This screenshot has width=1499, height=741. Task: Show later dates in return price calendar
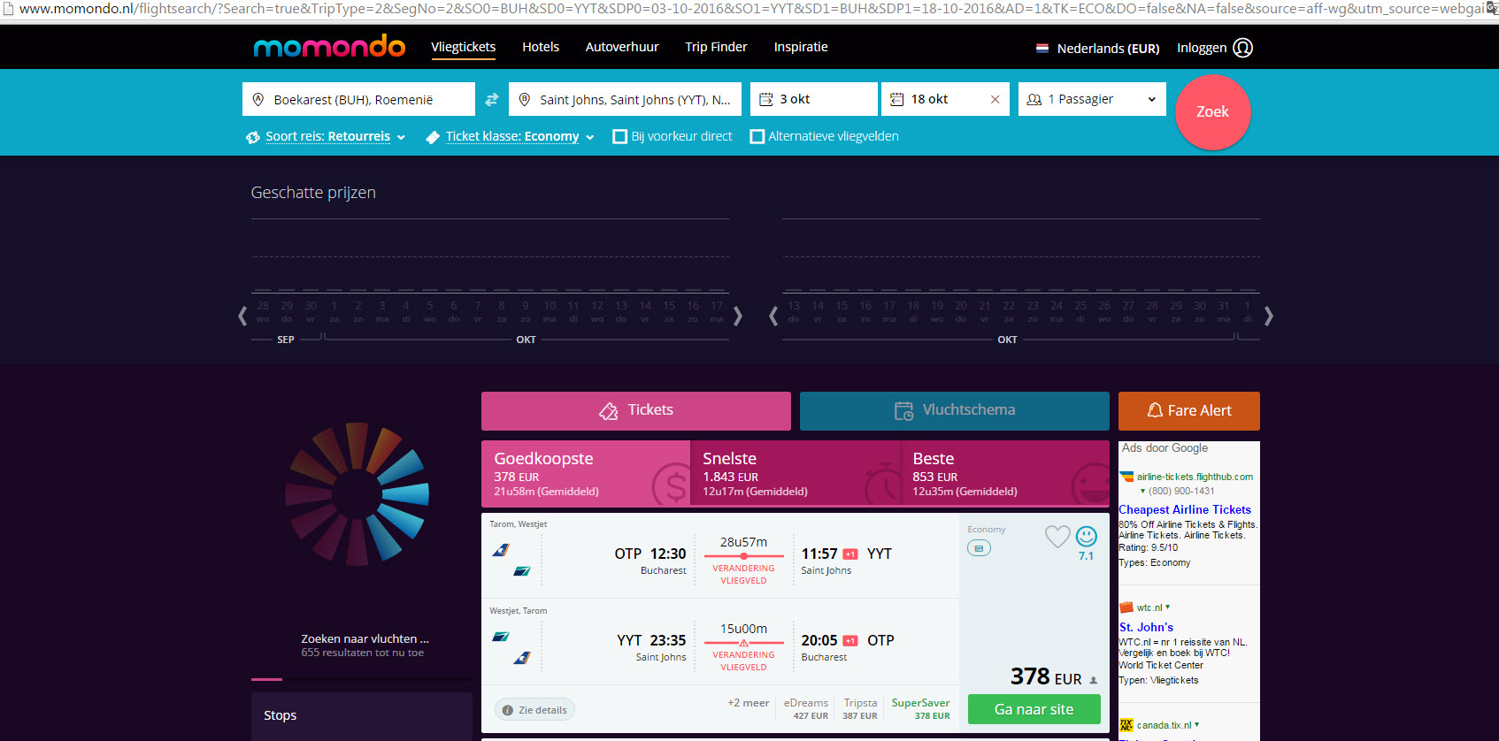(x=1269, y=316)
